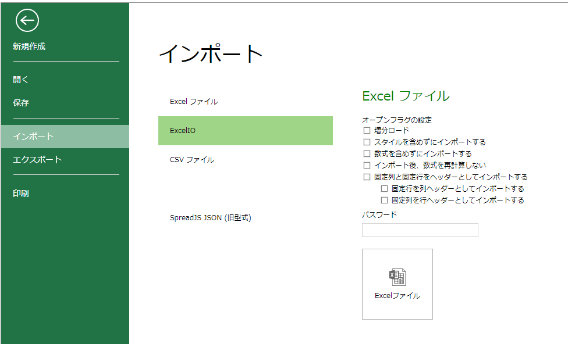
Task: Toggle 数式を含めずにインポートする checkbox
Action: [367, 154]
